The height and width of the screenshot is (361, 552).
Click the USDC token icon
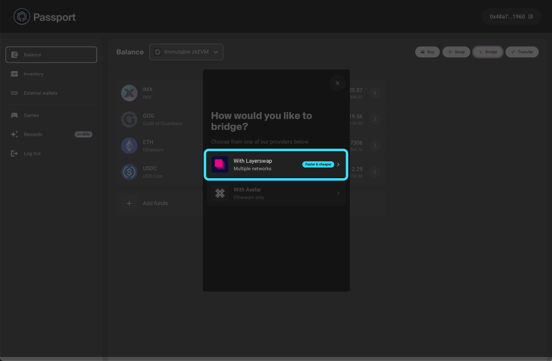129,172
